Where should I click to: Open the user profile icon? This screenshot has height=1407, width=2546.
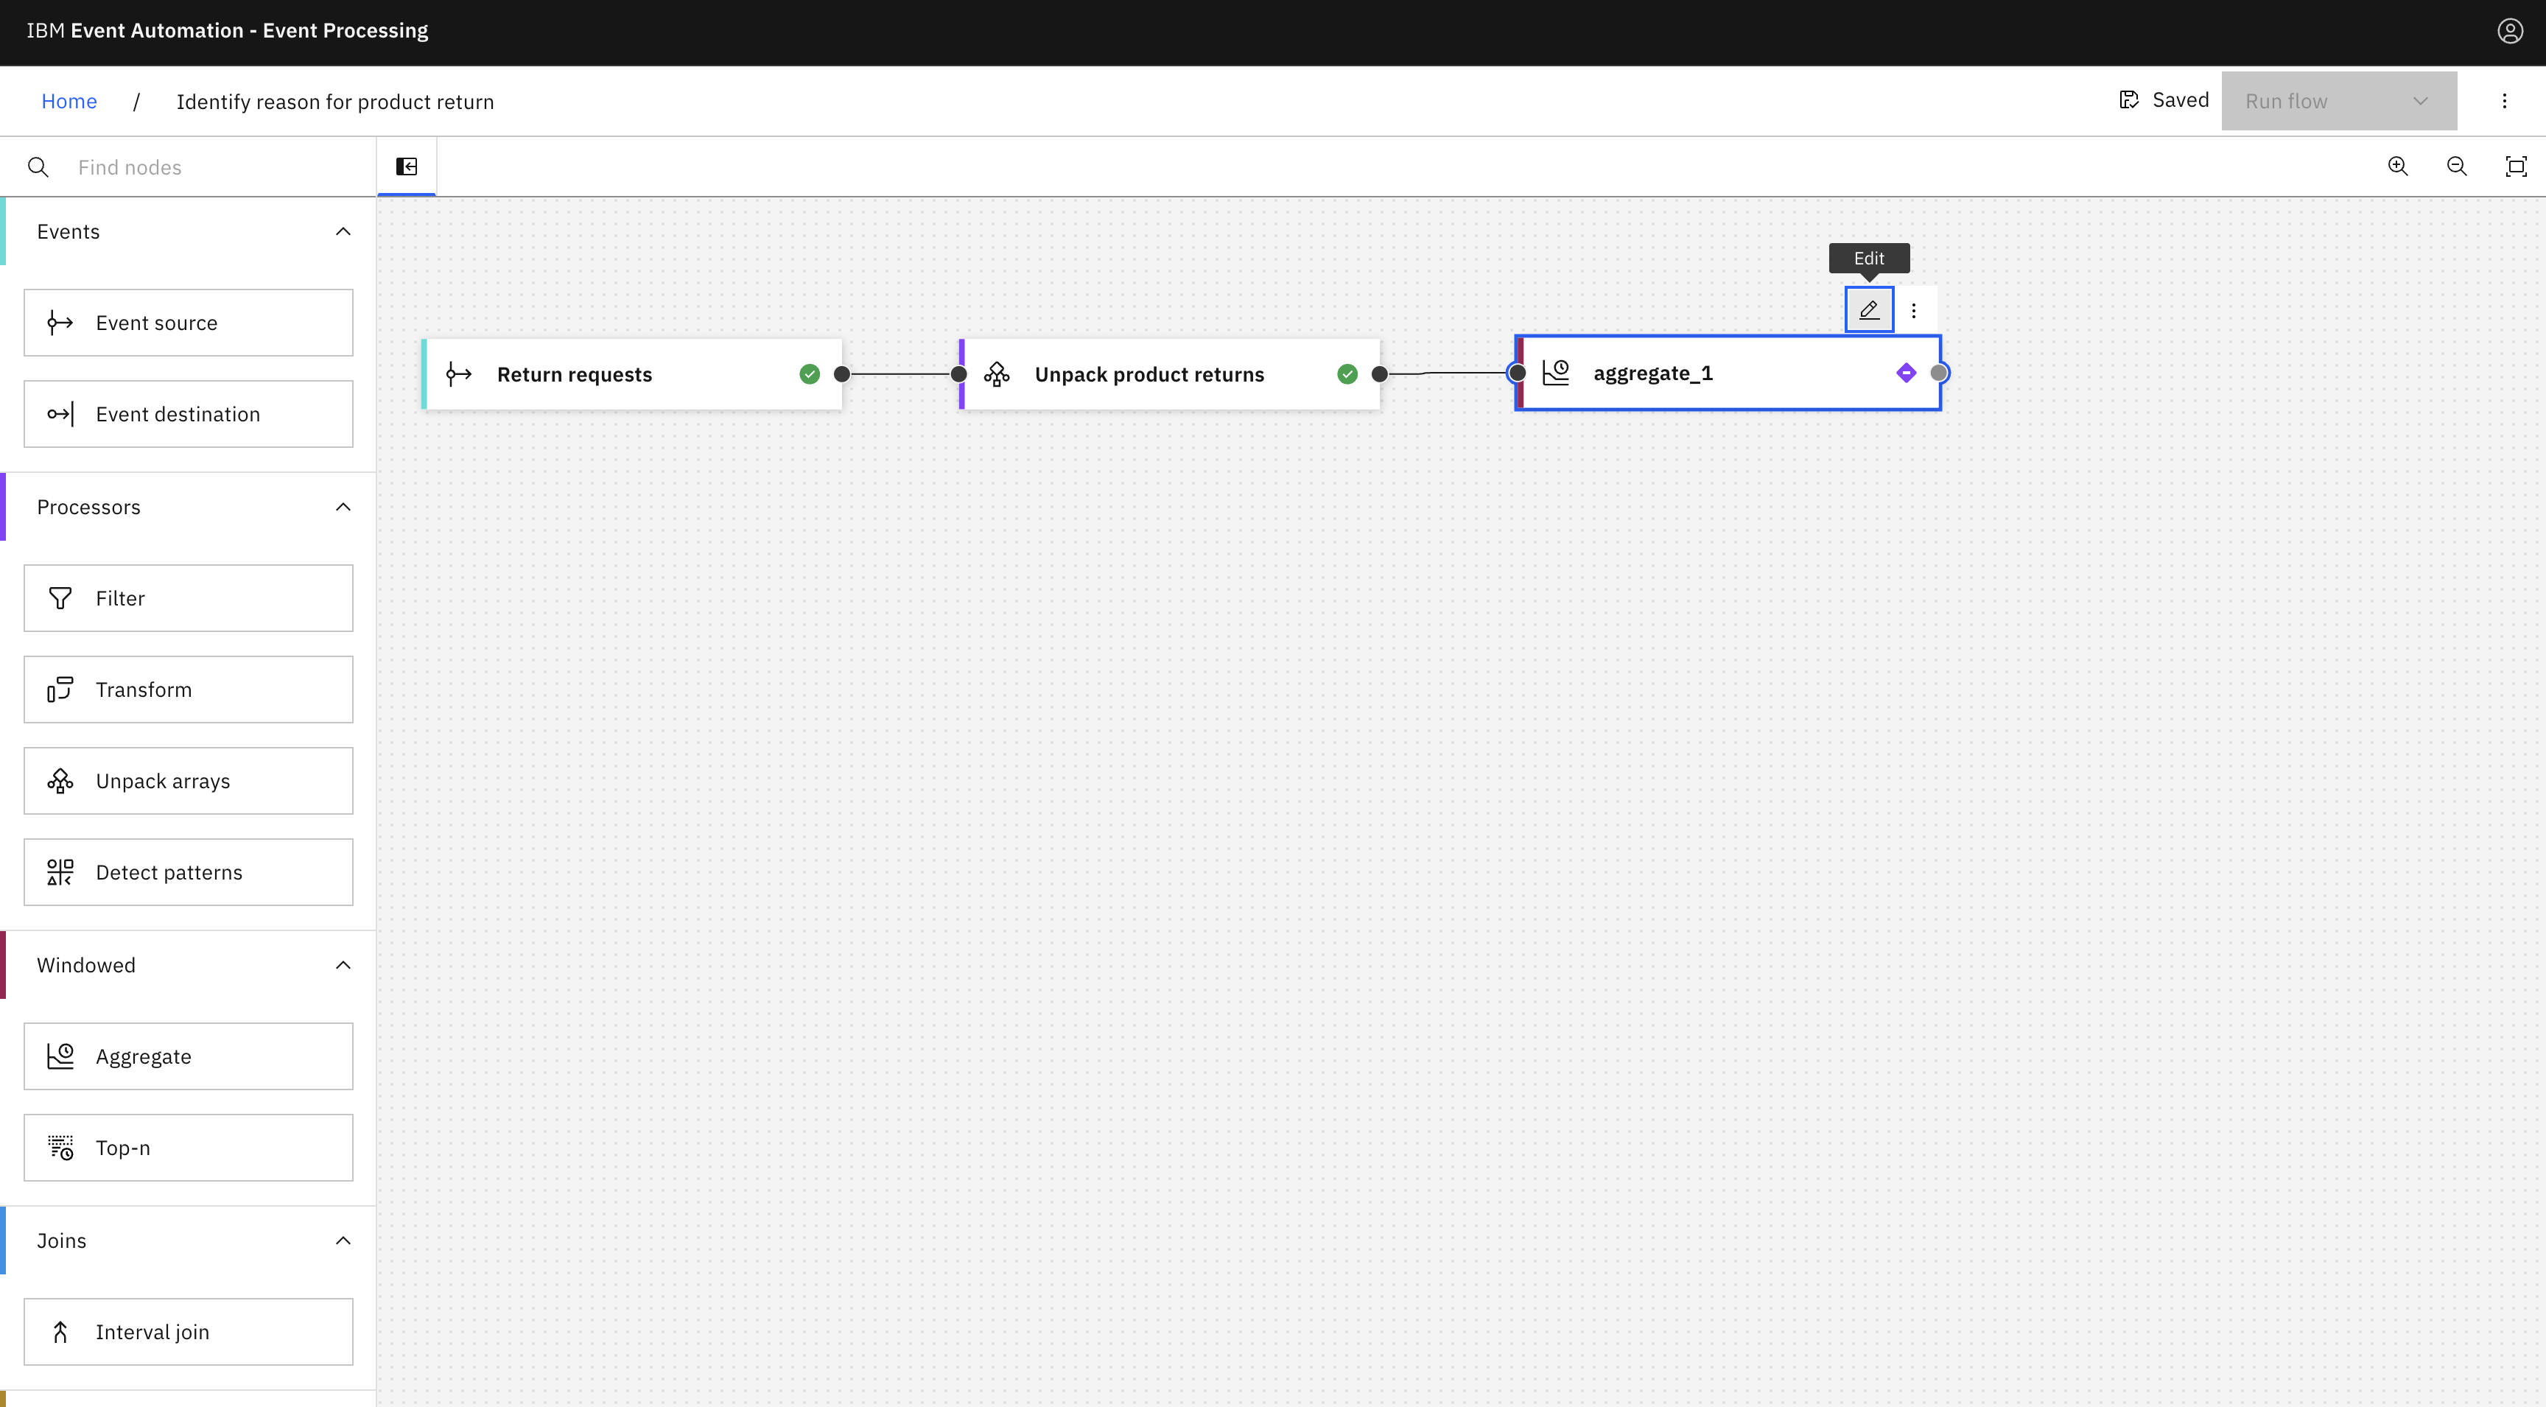[2509, 31]
